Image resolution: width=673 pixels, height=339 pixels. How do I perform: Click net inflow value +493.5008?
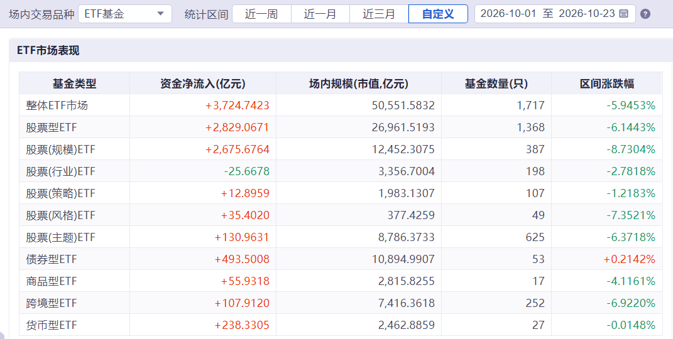point(242,259)
